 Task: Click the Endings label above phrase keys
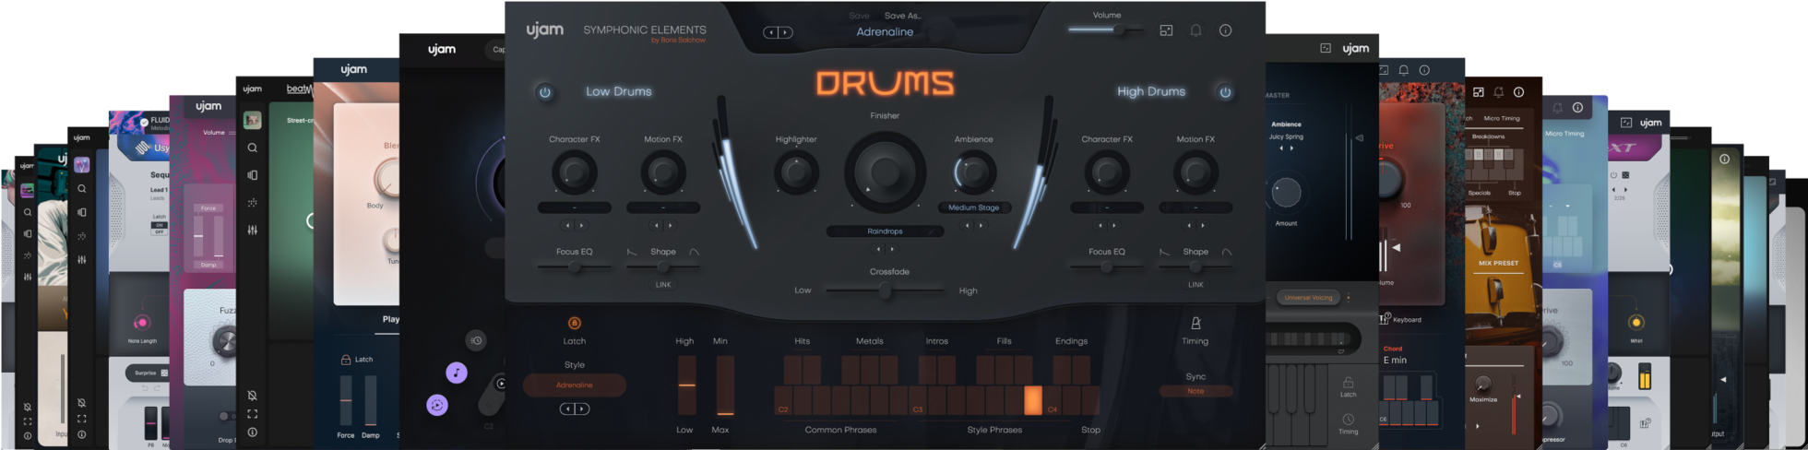(x=1071, y=341)
